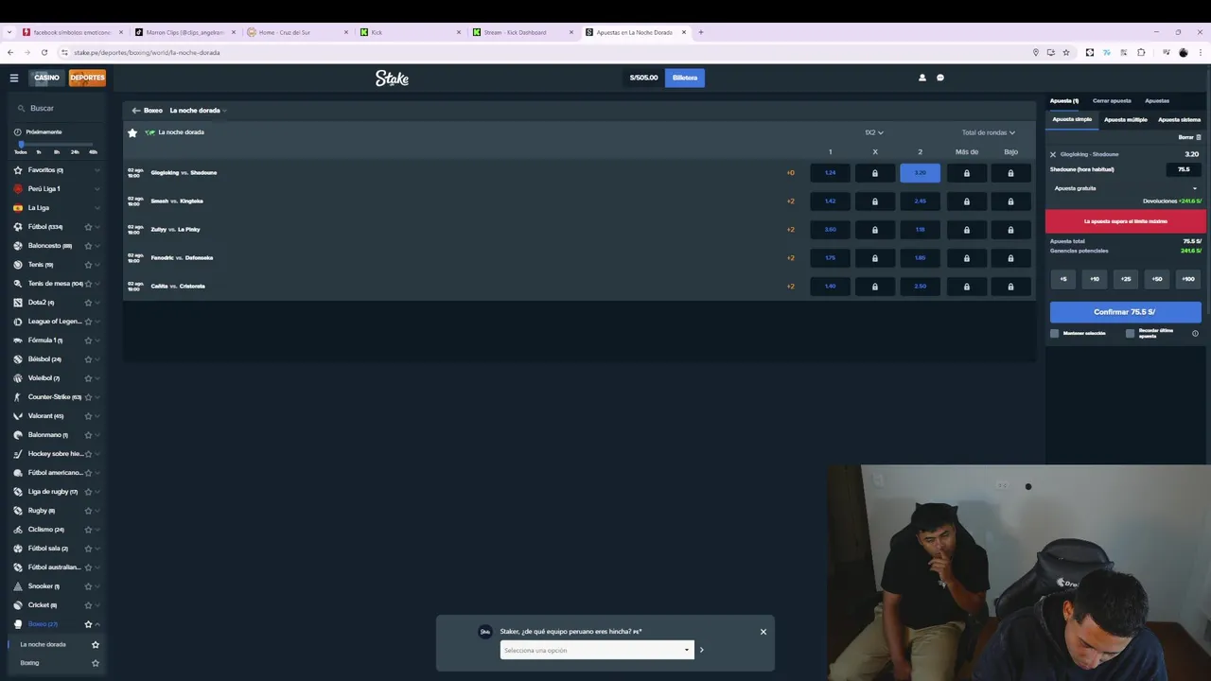Favorite Baloncesto with its star
The image size is (1211, 681).
coord(88,246)
